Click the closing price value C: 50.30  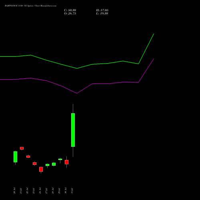point(70,10)
